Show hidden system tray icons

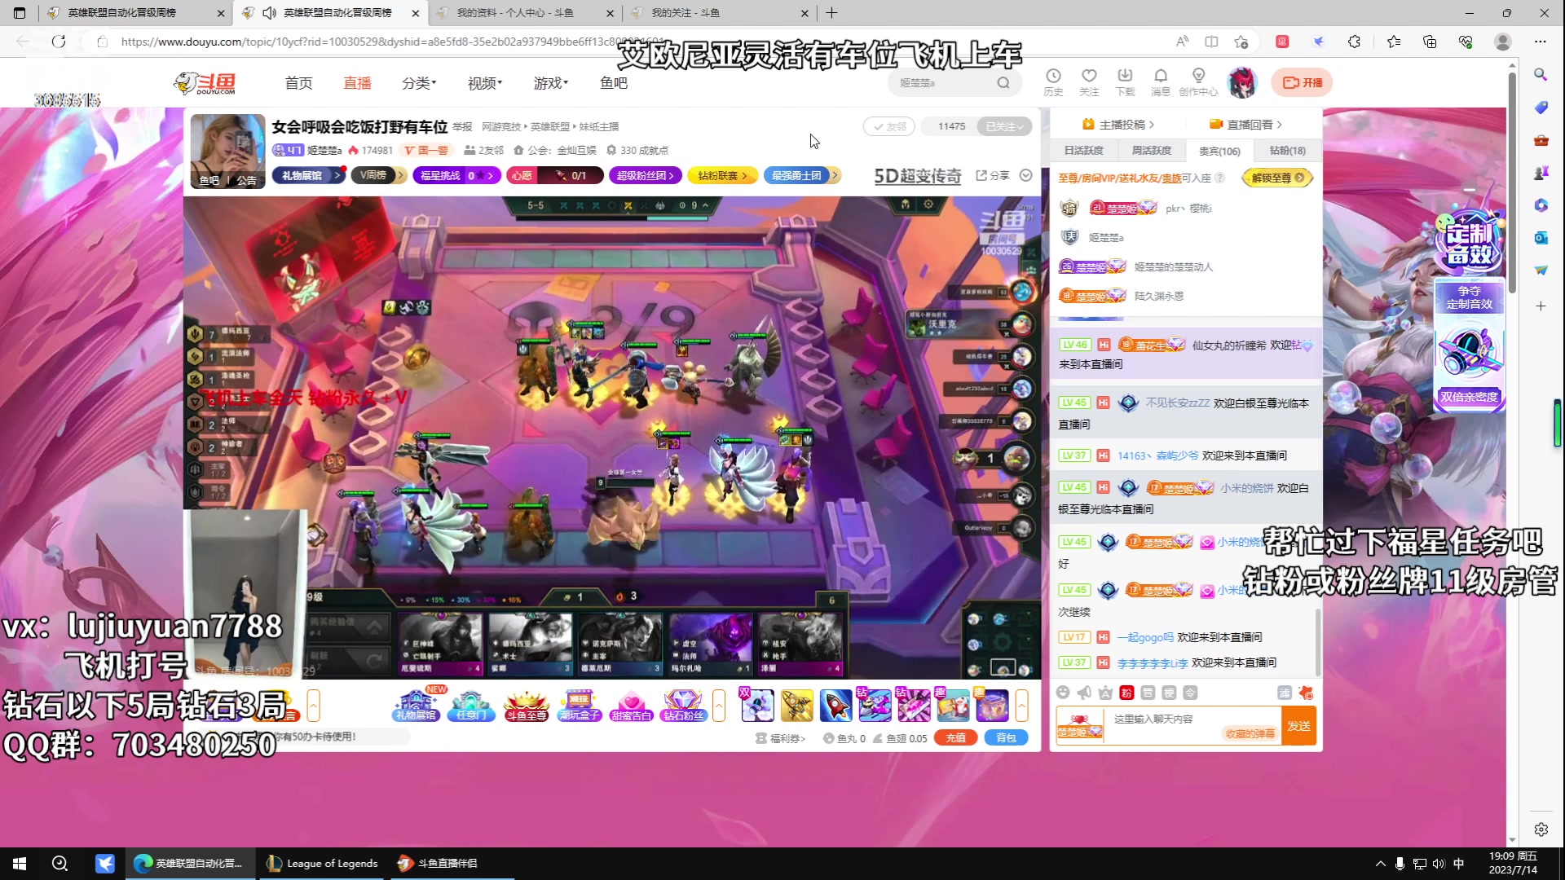[x=1380, y=863]
